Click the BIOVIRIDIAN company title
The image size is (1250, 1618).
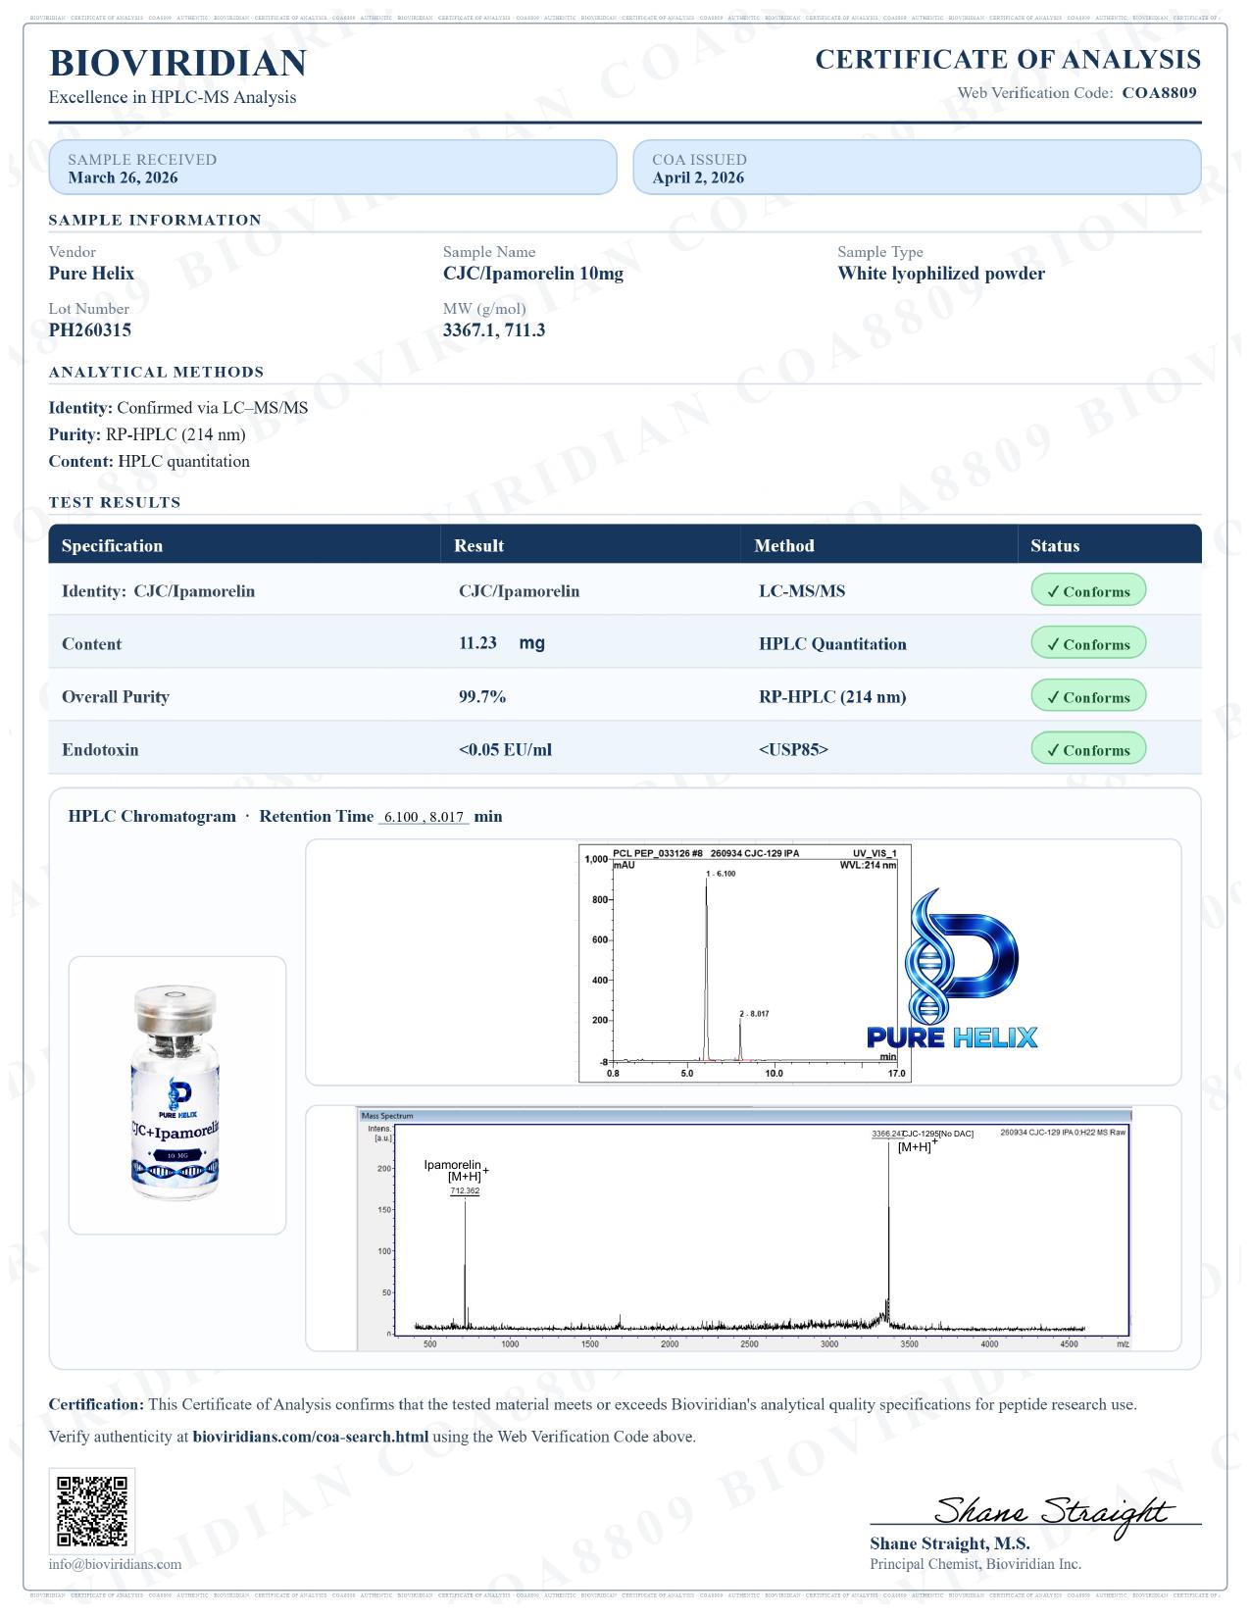coord(177,64)
